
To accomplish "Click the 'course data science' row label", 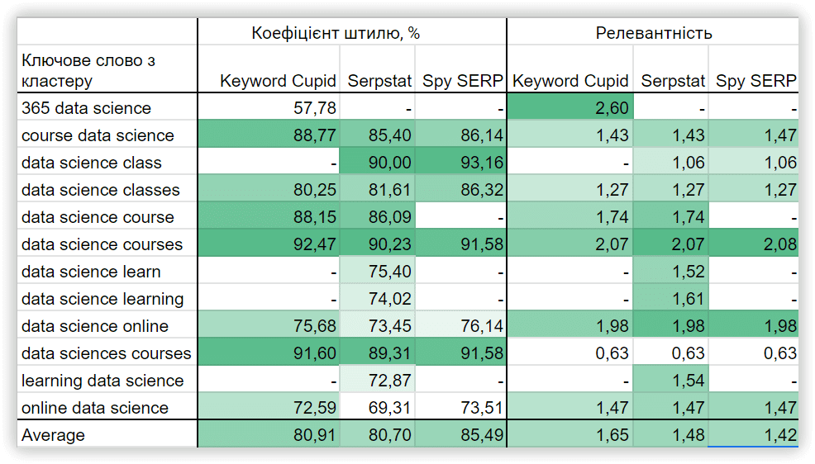I will 107,135.
